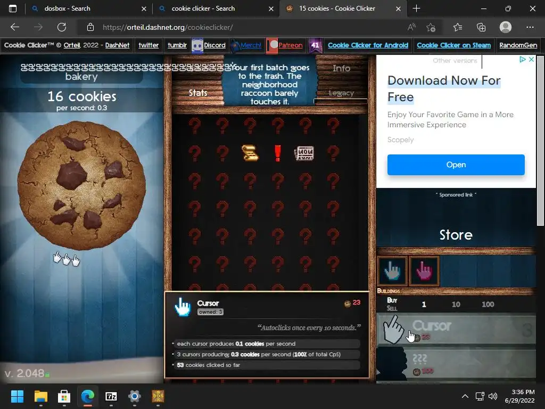
Task: Open the Windows Start menu
Action: pos(17,396)
